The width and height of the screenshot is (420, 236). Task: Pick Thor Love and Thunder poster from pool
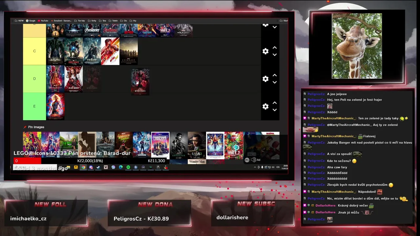click(51, 145)
